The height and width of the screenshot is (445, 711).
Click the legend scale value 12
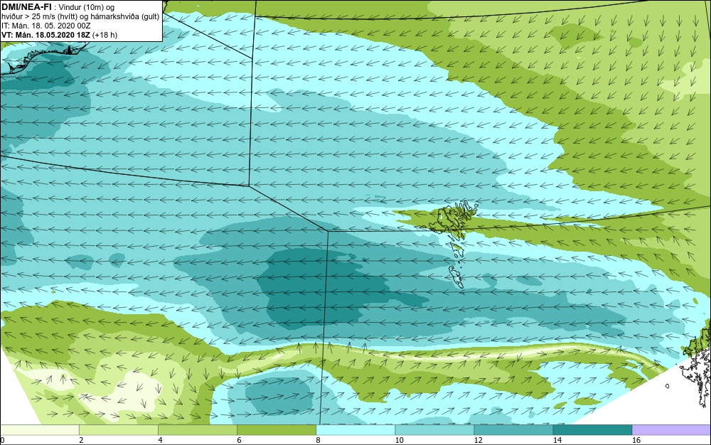478,440
